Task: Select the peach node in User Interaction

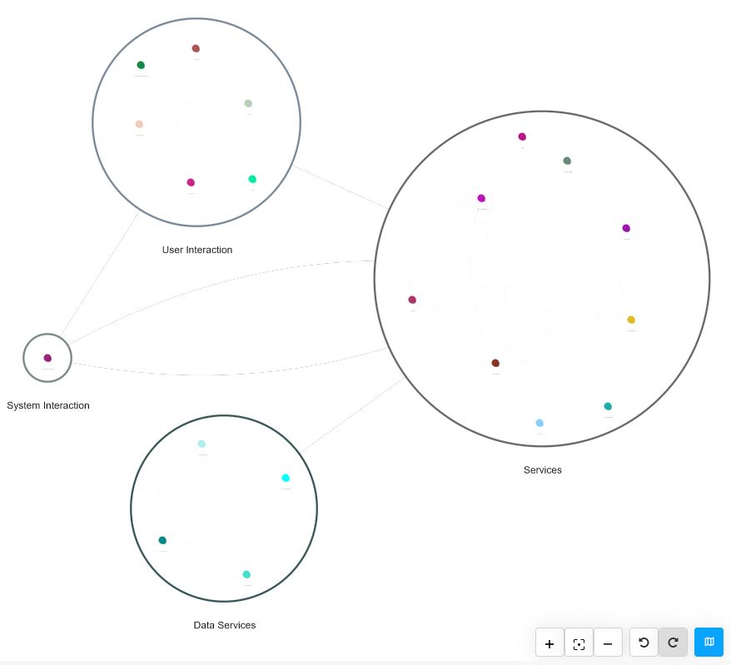Action: 139,124
